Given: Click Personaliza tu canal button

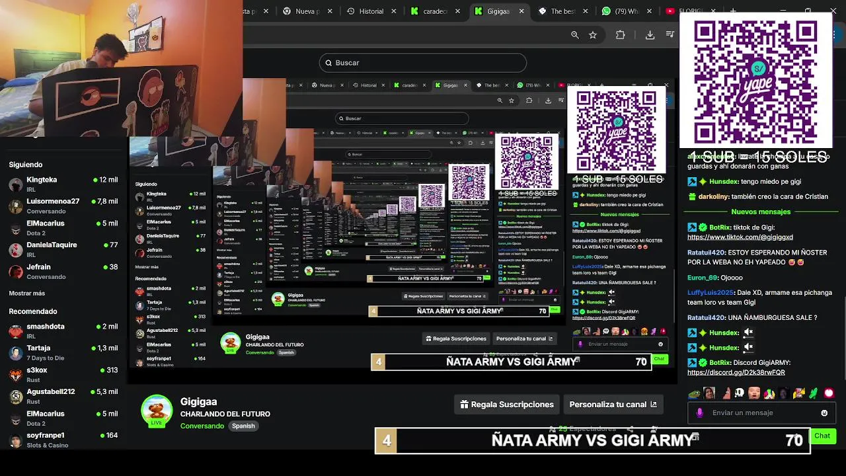Looking at the screenshot, I should 613,405.
